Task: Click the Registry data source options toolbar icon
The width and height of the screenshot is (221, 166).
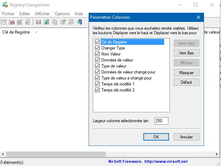Action: 4,22
